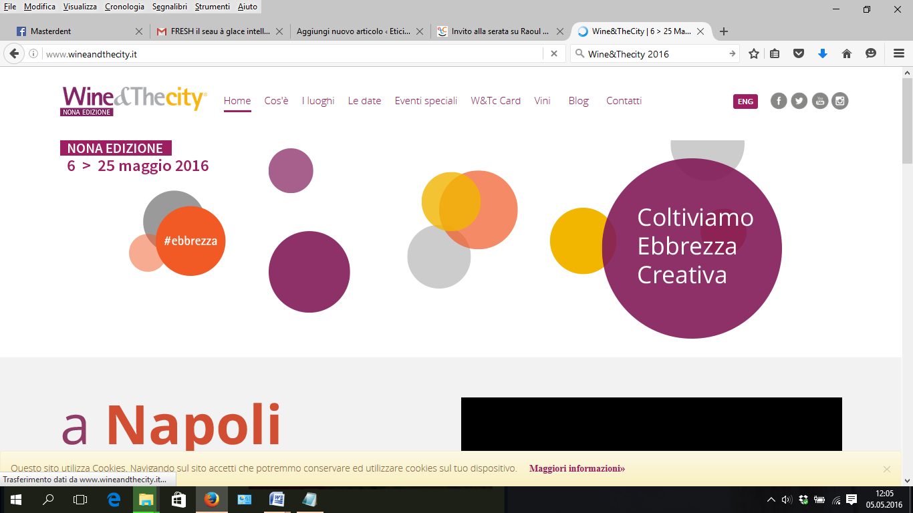Bookmark this page with the star icon
This screenshot has height=513, width=913.
click(x=754, y=54)
